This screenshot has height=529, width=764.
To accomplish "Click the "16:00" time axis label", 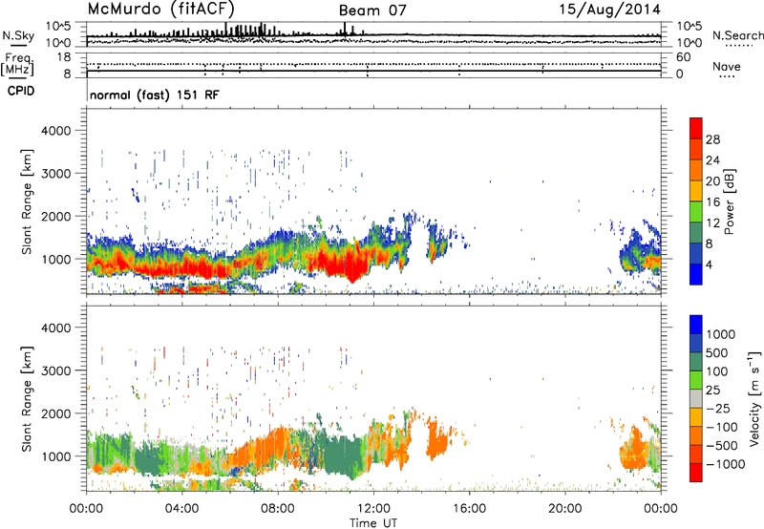I will pos(469,509).
